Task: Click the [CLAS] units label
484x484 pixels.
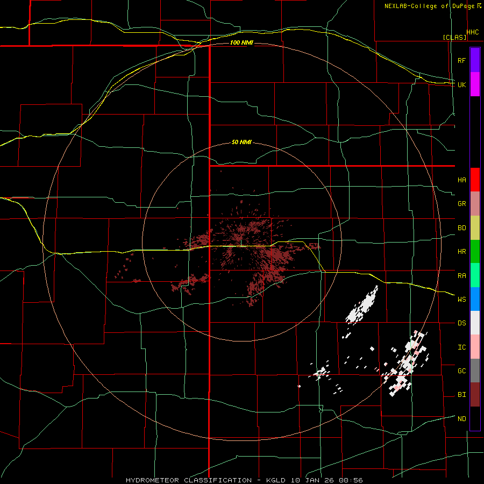Action: tap(454, 38)
